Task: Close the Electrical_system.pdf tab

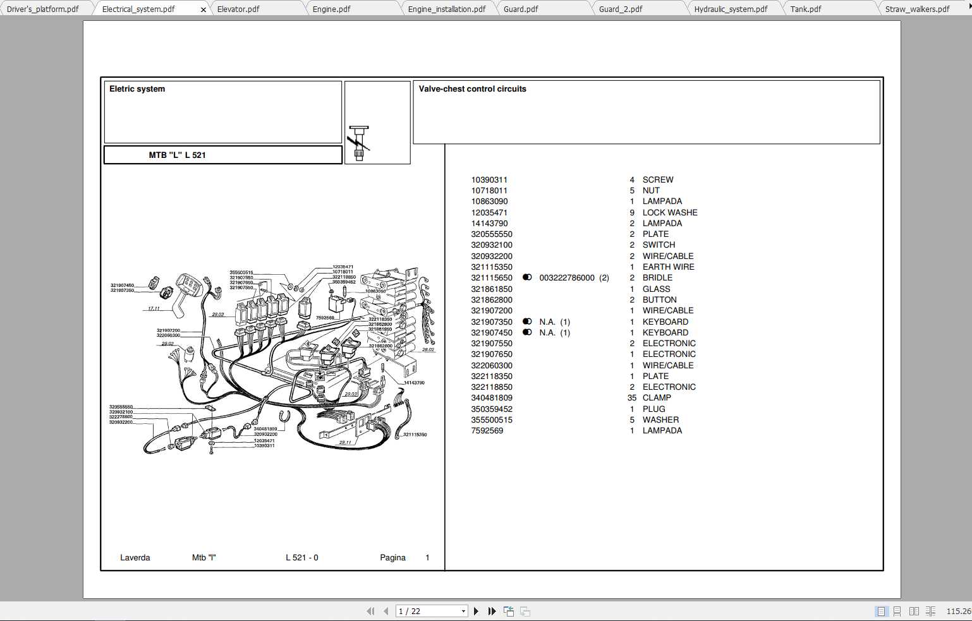Action: coord(204,9)
